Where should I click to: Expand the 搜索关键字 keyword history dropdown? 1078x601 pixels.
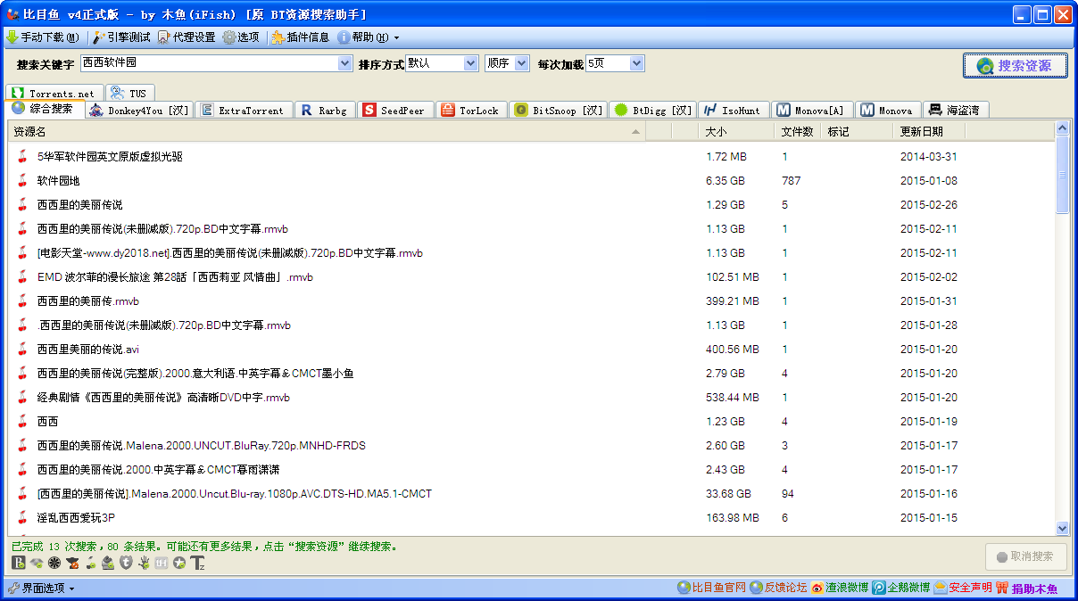click(x=345, y=63)
